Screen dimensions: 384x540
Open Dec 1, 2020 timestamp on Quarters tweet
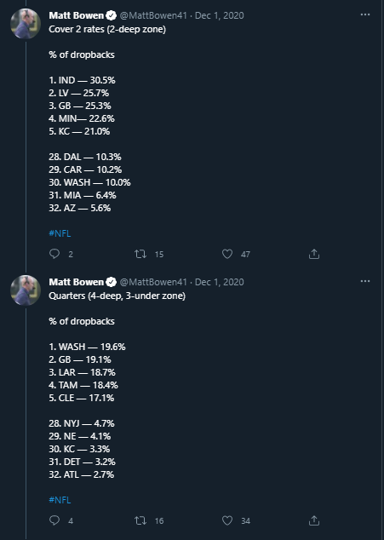click(x=220, y=282)
